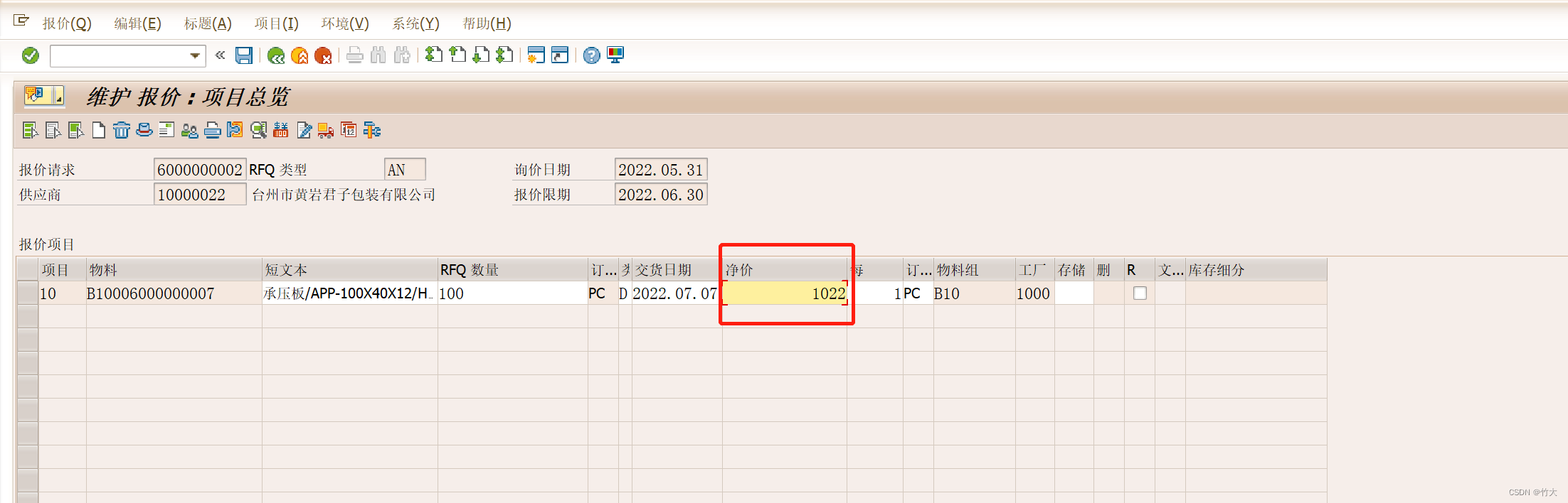Click the 净价 column header
The width and height of the screenshot is (1568, 503).
[x=785, y=270]
